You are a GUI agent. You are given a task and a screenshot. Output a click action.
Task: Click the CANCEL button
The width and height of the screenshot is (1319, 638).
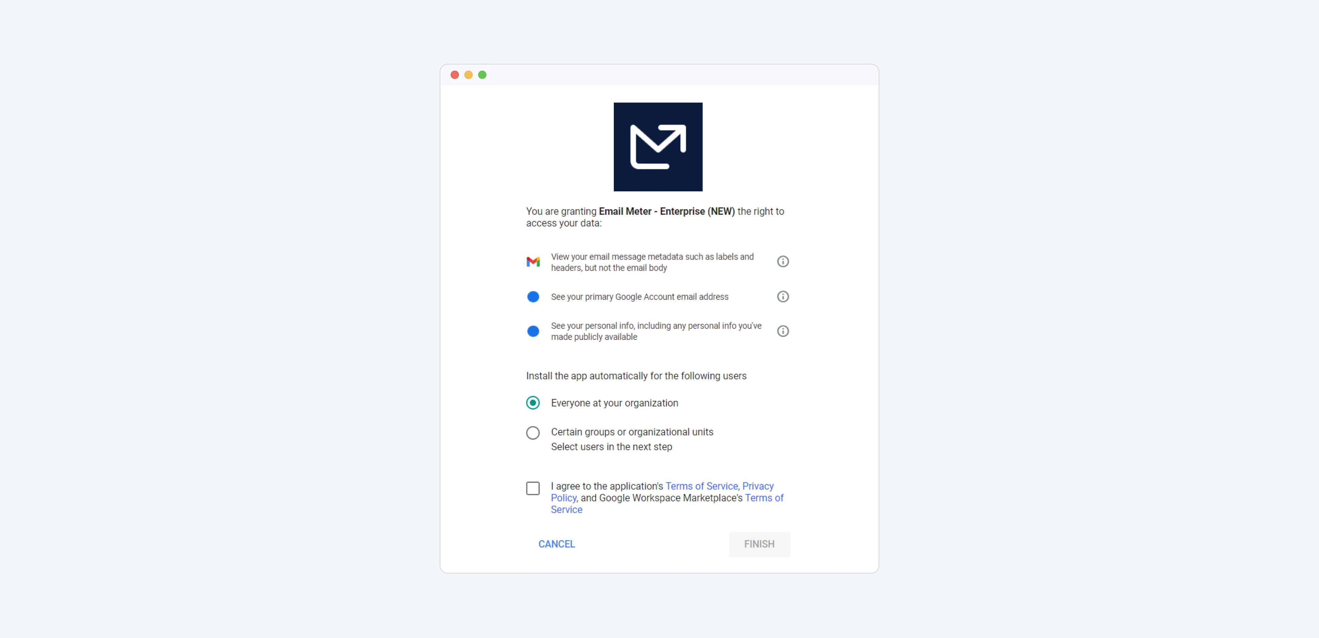[556, 544]
